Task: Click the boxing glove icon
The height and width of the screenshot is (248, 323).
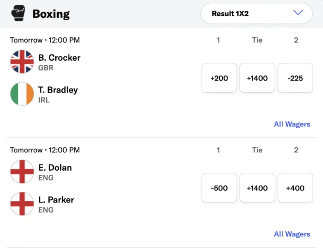Action: 18,13
